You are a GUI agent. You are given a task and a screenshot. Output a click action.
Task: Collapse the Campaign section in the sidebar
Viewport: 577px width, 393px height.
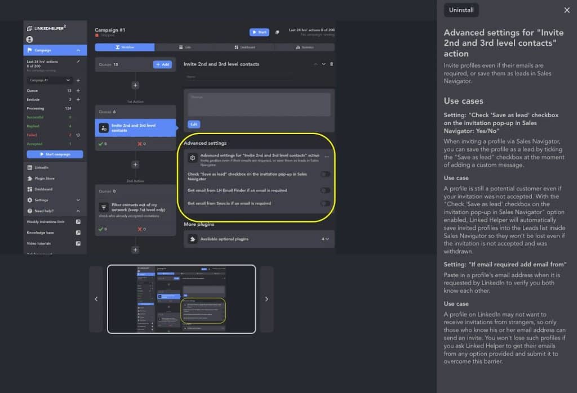(x=79, y=50)
